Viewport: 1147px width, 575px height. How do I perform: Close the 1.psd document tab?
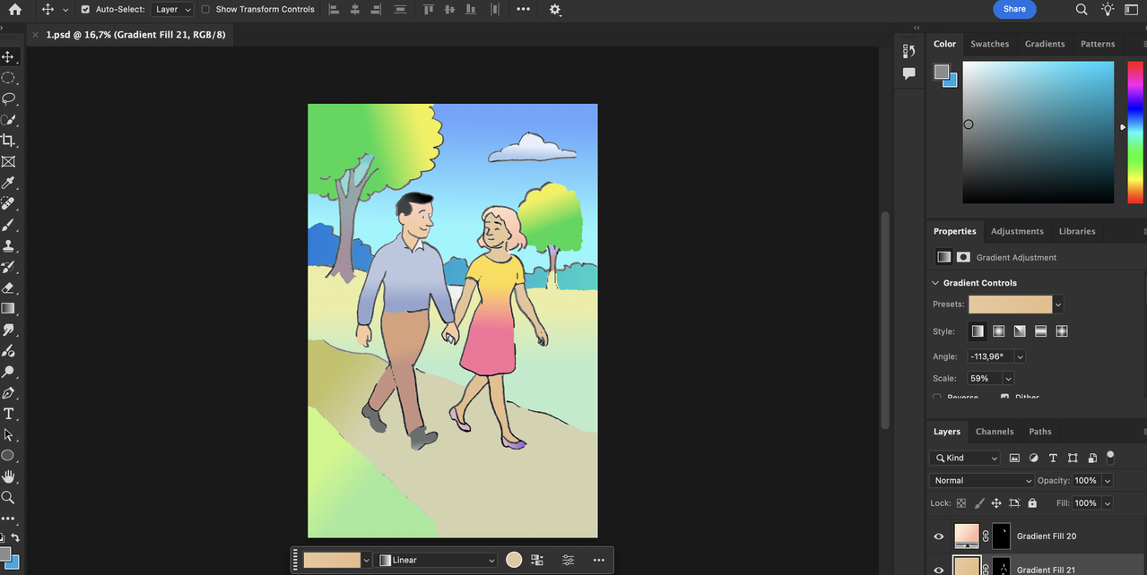pos(35,35)
